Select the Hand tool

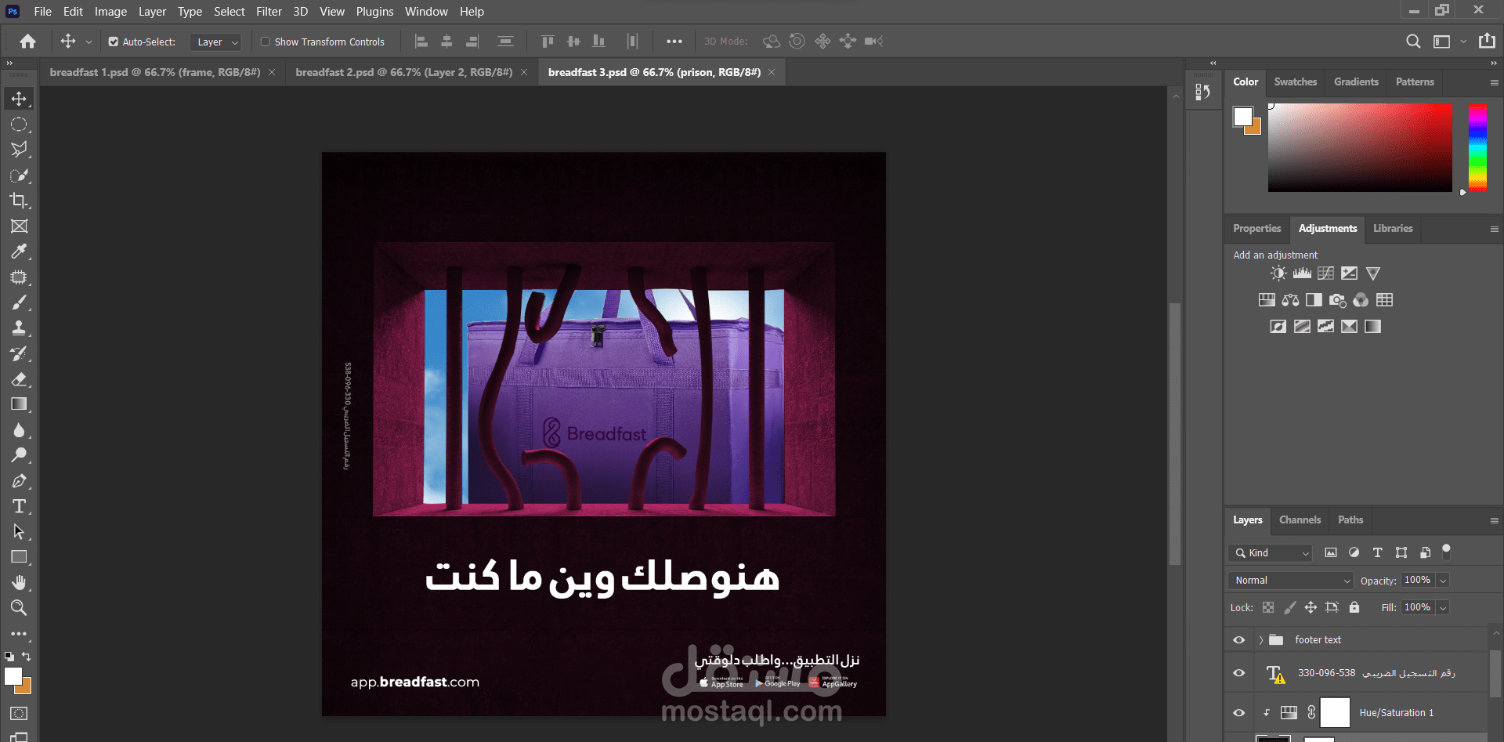[19, 583]
